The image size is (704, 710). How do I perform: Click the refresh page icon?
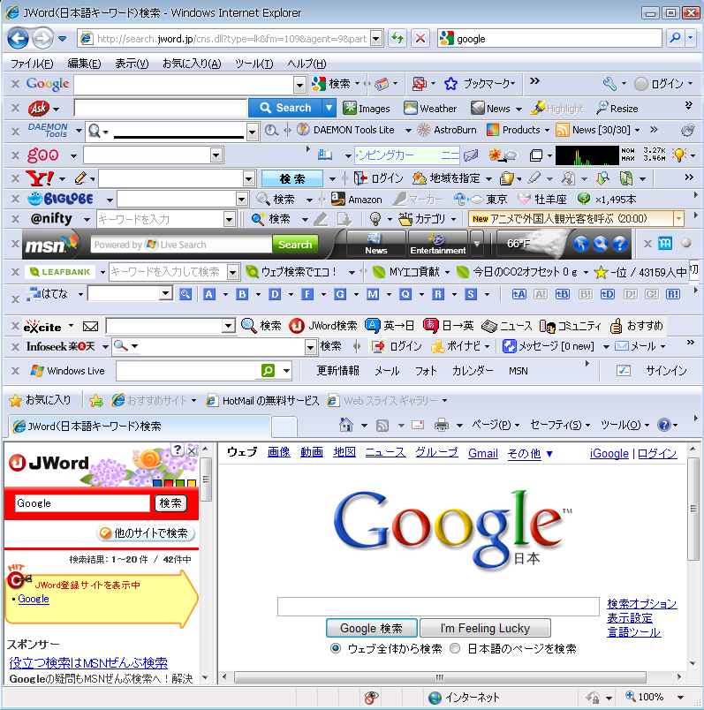coord(397,39)
